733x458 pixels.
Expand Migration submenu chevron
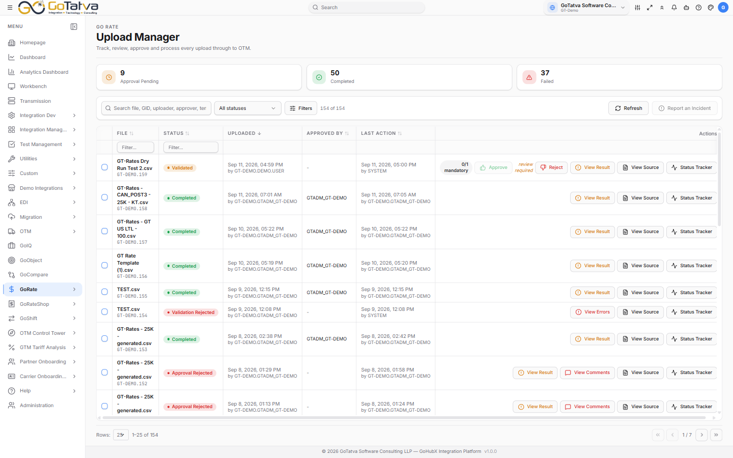click(x=74, y=217)
